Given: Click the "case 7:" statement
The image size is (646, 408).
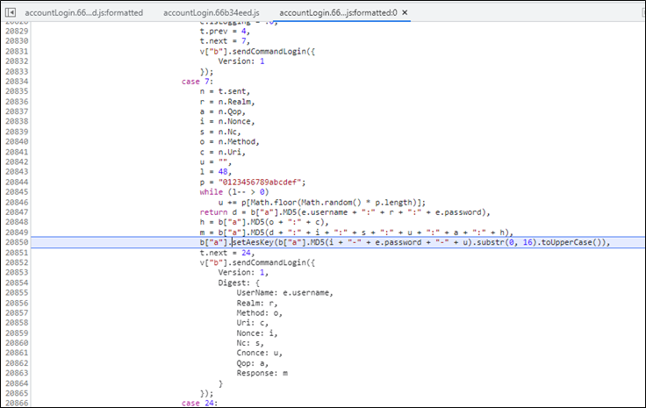Looking at the screenshot, I should coord(197,82).
